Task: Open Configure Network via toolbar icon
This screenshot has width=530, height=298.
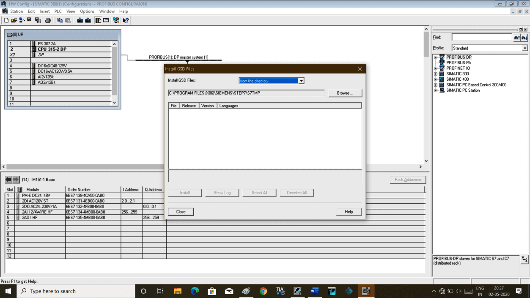Action: 115,20
